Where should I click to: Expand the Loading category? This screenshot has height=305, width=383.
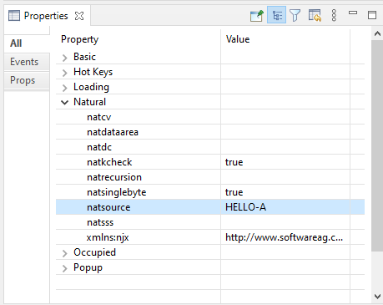pyautogui.click(x=65, y=88)
